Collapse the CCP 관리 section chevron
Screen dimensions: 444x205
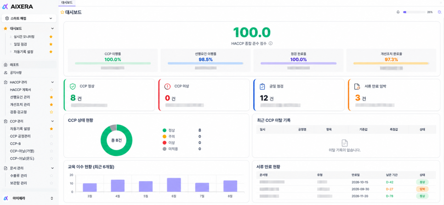tap(52, 121)
